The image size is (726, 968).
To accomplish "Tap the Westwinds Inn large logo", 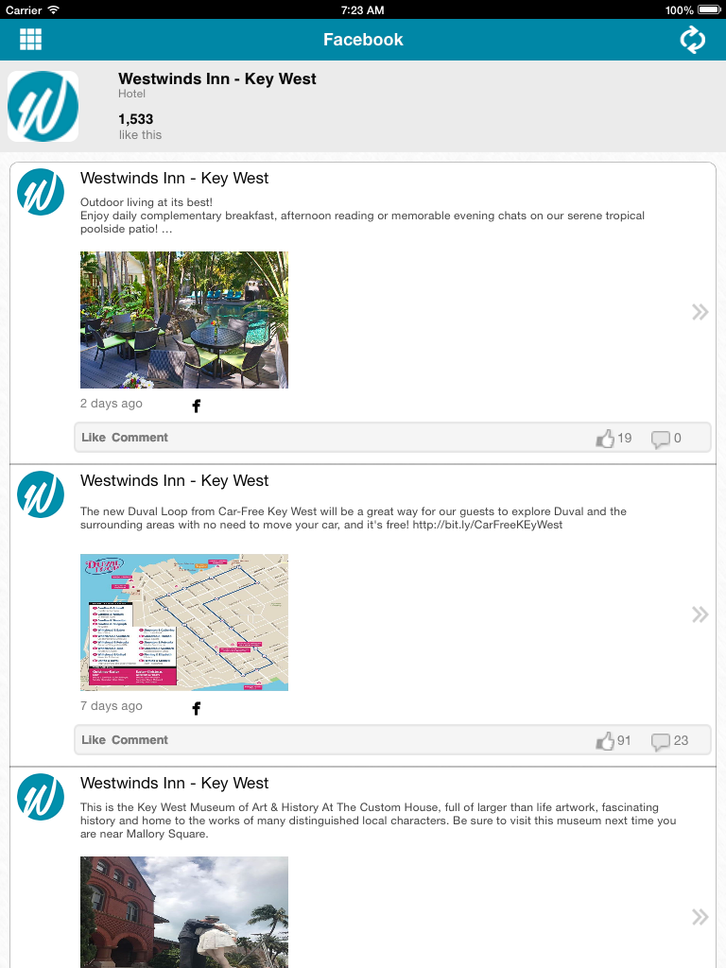I will (x=43, y=106).
